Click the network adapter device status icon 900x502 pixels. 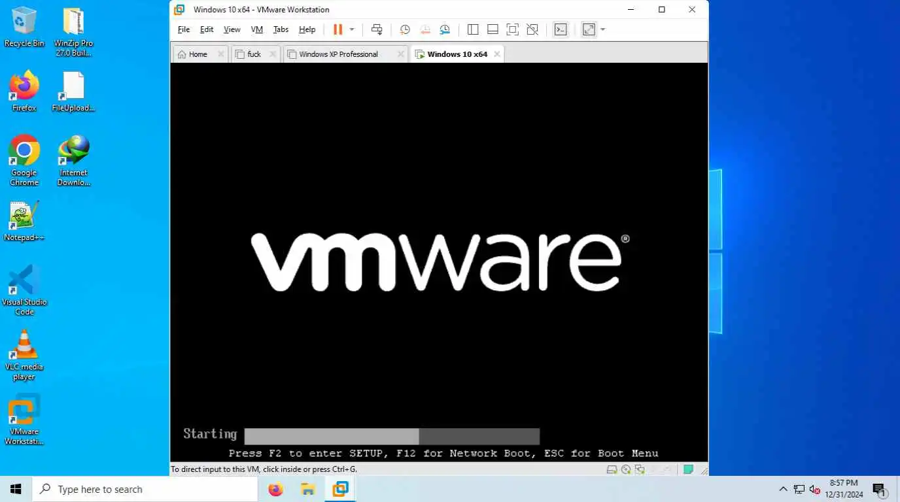coord(640,469)
